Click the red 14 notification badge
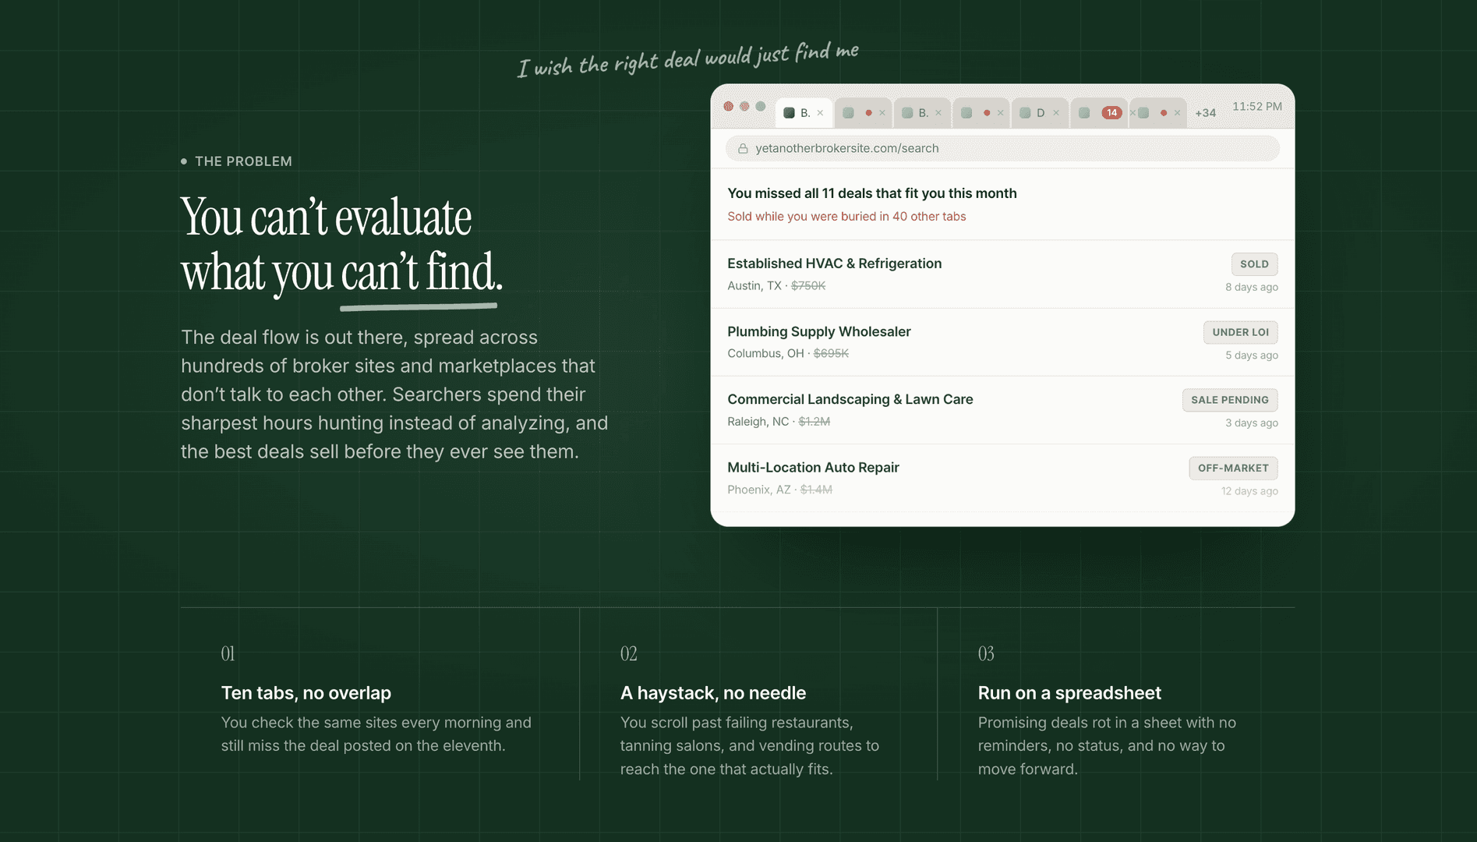1477x842 pixels. pos(1112,113)
